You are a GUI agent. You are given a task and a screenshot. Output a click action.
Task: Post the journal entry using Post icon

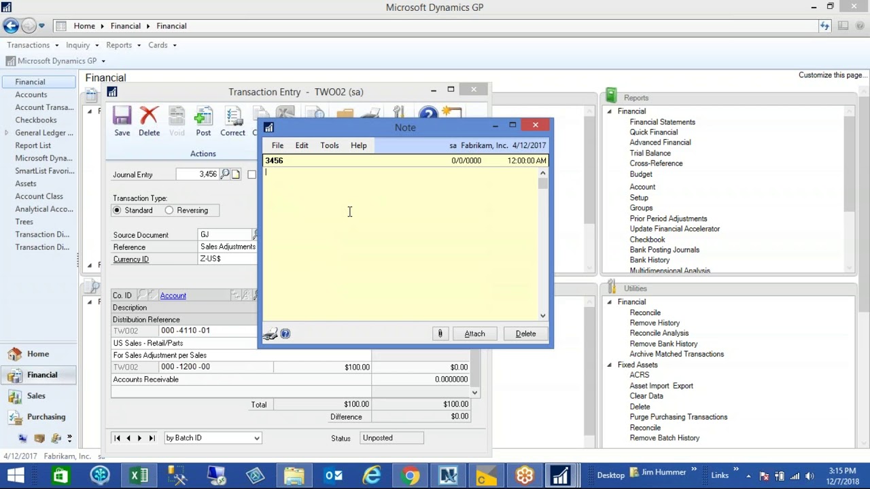203,122
